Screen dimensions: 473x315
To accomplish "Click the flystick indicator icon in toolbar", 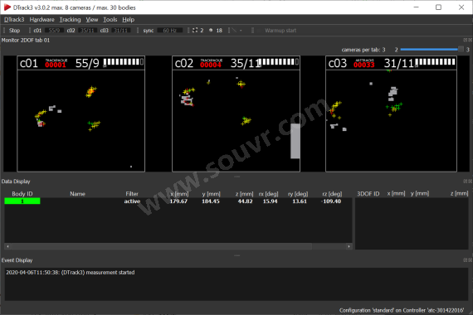I will coord(234,30).
